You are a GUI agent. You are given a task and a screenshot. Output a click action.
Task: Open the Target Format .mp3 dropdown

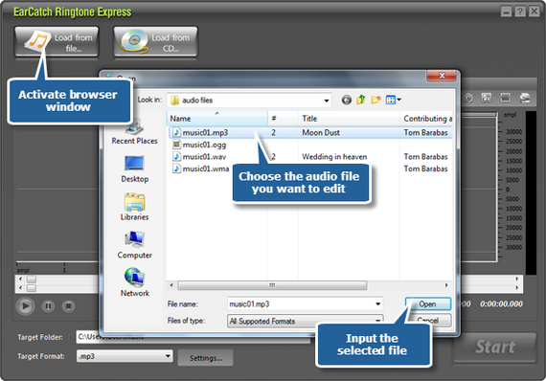coord(168,356)
